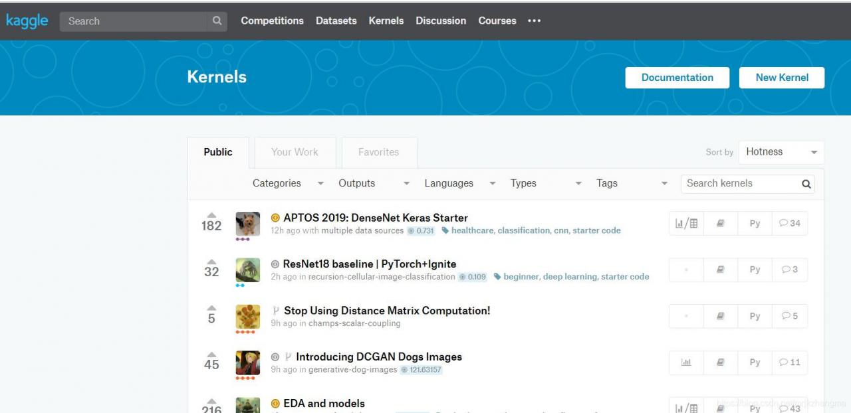
Task: Switch to the Your Work tab
Action: [x=295, y=152]
